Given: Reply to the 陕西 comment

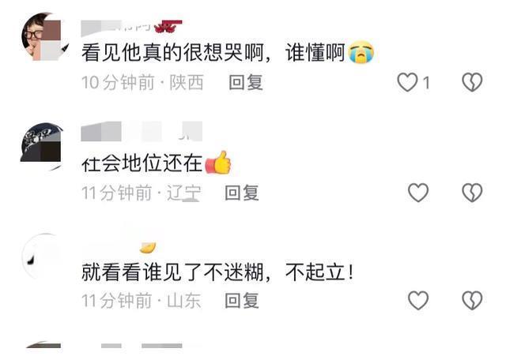Looking at the screenshot, I should (x=246, y=82).
